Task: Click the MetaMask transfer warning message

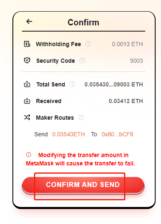Action: point(80,159)
